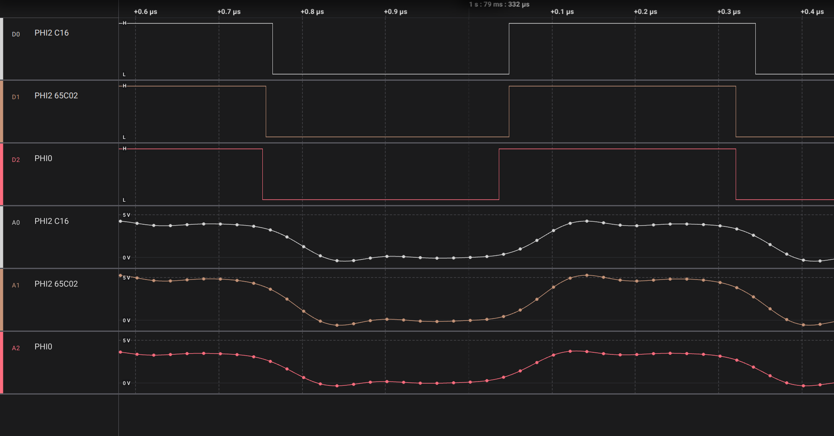Click the A0 analog peak sample after +0.1 µs

[587, 221]
